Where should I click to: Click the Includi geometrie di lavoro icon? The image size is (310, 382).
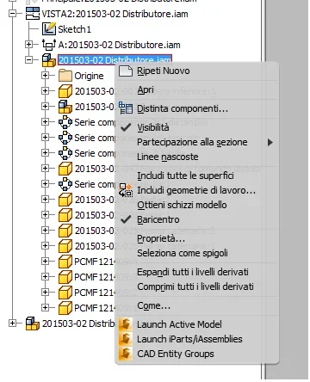[126, 190]
